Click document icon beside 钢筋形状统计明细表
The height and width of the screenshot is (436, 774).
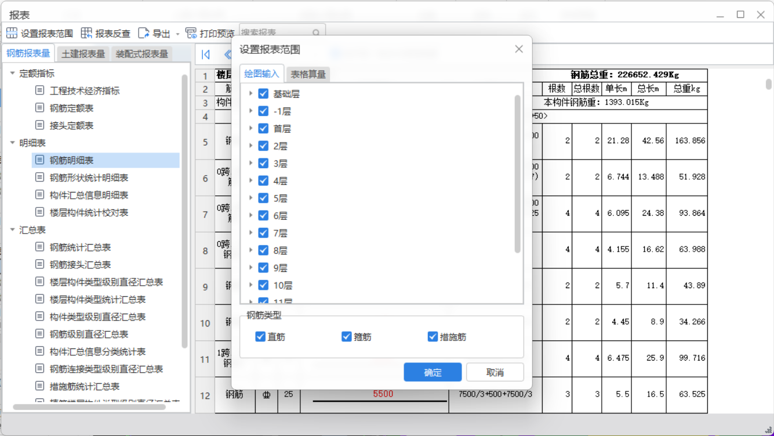pos(40,177)
